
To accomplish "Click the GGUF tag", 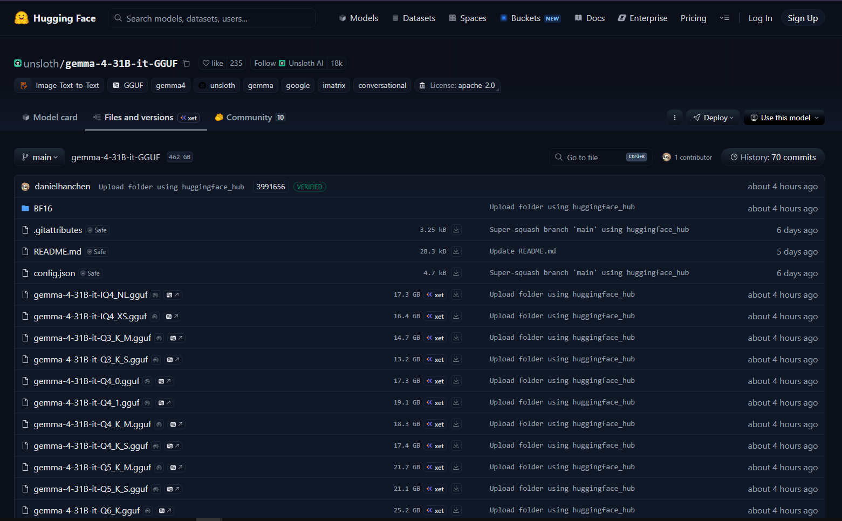I will click(128, 85).
